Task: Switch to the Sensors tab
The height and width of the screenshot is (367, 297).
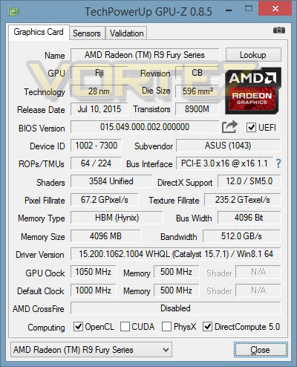Action: (x=87, y=33)
